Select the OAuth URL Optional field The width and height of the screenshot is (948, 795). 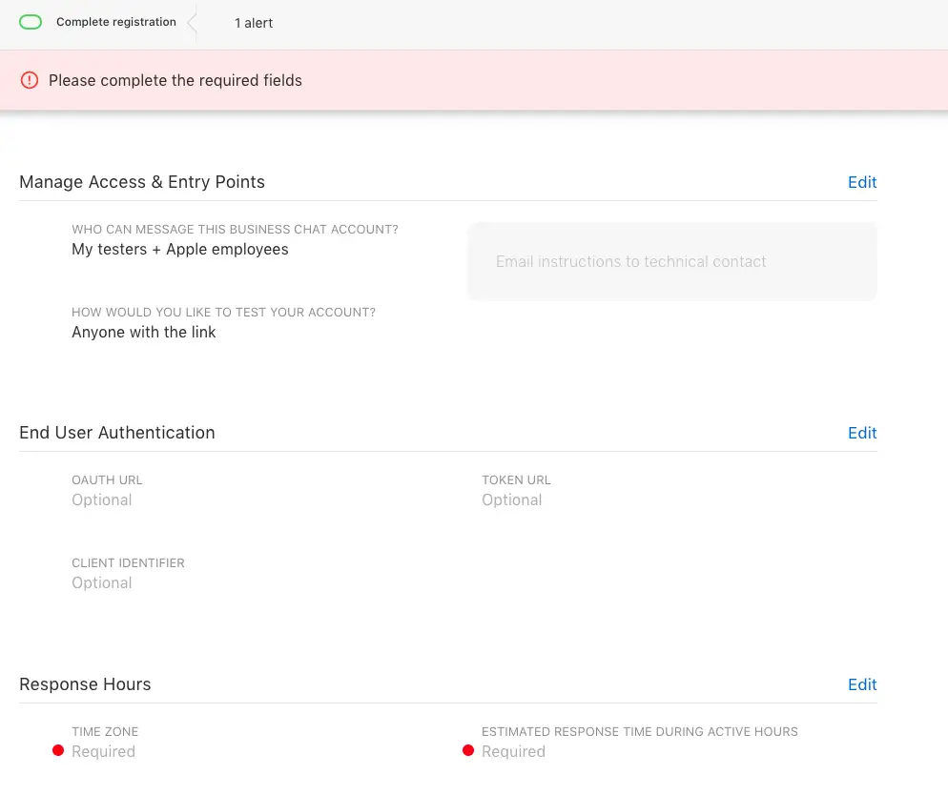[x=102, y=499]
